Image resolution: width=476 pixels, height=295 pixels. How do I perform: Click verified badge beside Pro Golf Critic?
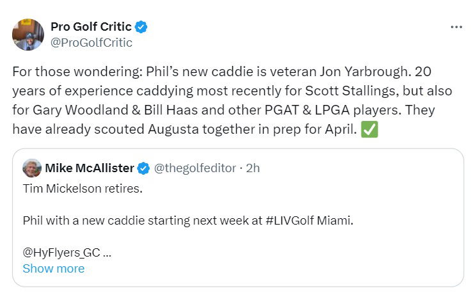tap(141, 27)
